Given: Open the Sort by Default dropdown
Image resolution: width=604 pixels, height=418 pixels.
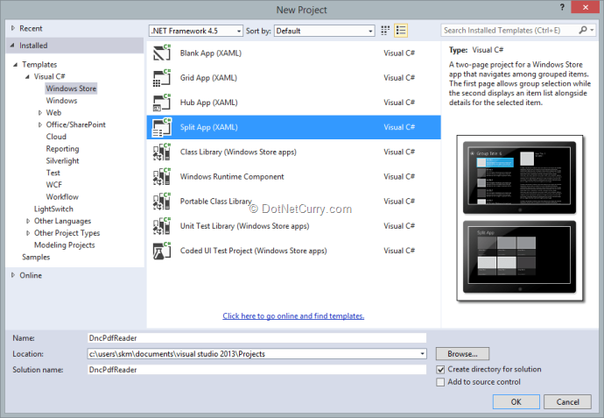Looking at the screenshot, I should coord(325,31).
